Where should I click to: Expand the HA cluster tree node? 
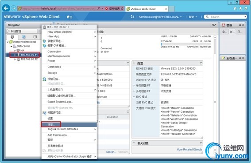15,51
